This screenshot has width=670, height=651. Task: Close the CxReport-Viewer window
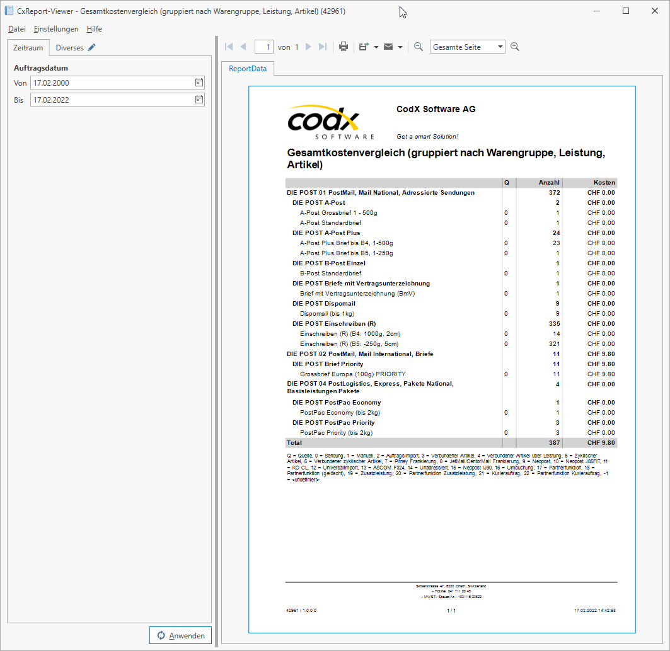pos(655,11)
